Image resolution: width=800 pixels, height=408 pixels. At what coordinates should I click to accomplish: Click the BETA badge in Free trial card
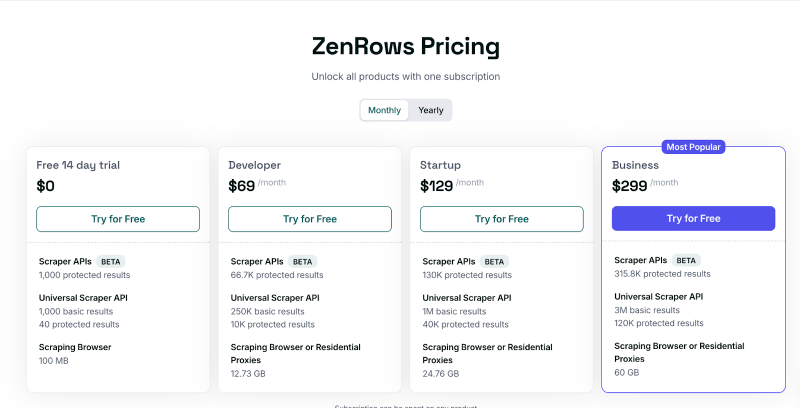tap(110, 261)
